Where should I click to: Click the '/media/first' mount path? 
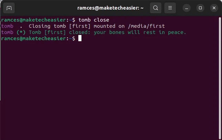point(146,26)
